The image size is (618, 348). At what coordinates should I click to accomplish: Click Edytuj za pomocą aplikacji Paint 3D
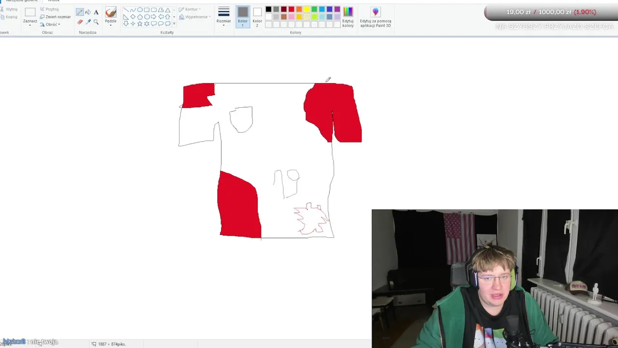point(375,16)
